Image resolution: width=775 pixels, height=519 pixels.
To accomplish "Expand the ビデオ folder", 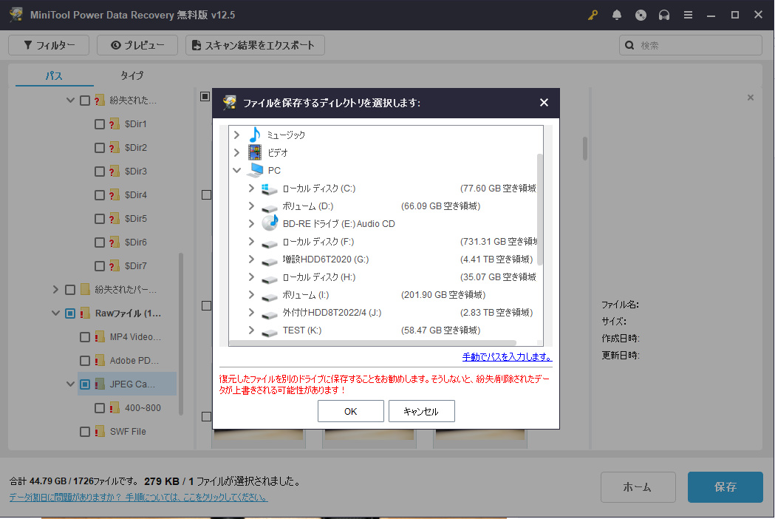I will 236,152.
